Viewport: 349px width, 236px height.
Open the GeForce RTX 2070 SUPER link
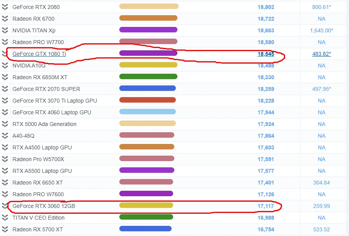point(46,89)
